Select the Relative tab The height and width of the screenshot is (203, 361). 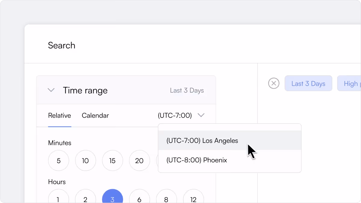pyautogui.click(x=60, y=115)
